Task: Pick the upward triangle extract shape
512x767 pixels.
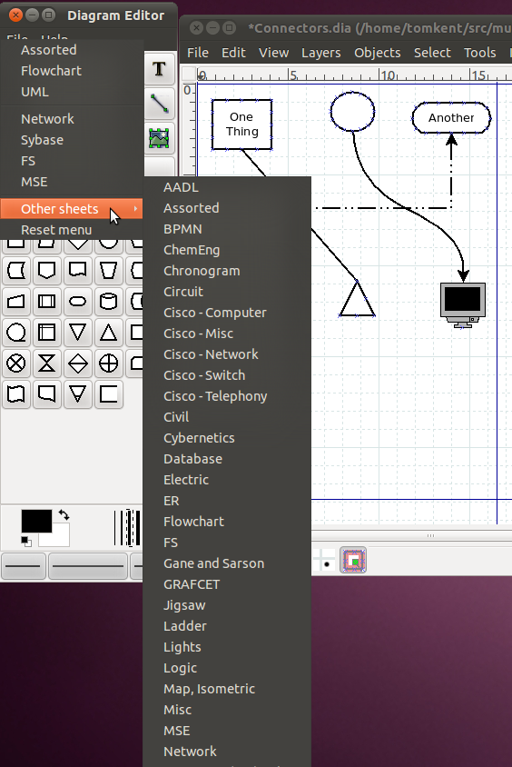Action: [x=108, y=333]
